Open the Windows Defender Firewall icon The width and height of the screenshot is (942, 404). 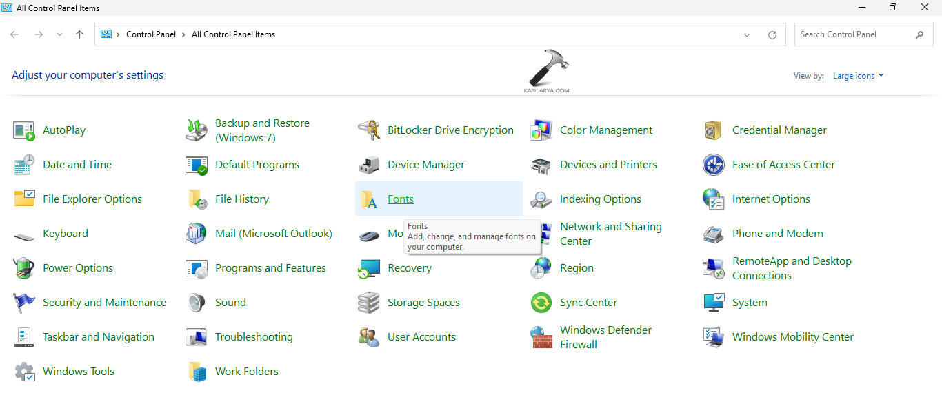tap(541, 337)
